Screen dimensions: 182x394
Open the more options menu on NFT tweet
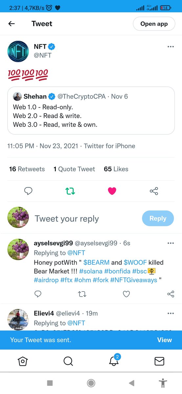point(171,47)
